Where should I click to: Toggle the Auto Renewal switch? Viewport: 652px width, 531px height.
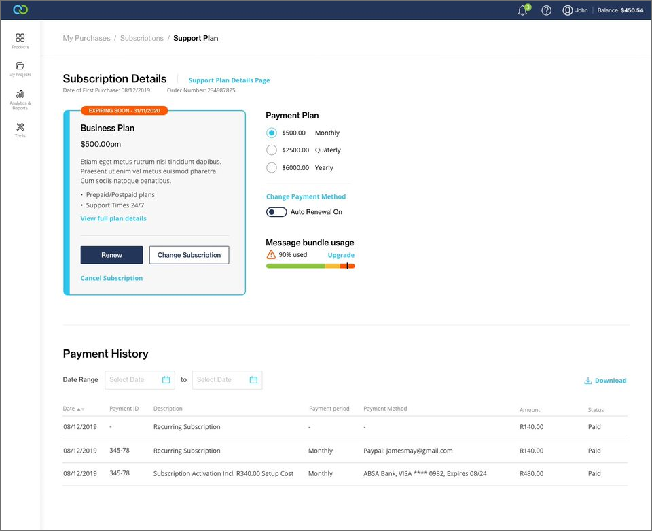pyautogui.click(x=276, y=212)
